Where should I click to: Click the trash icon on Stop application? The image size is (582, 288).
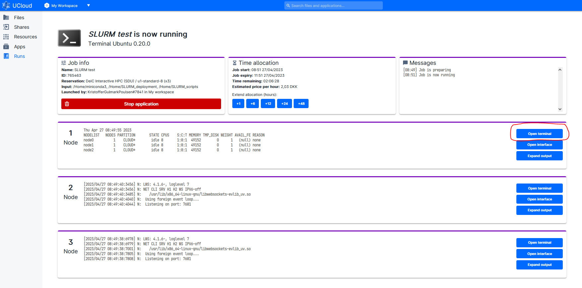pos(67,104)
